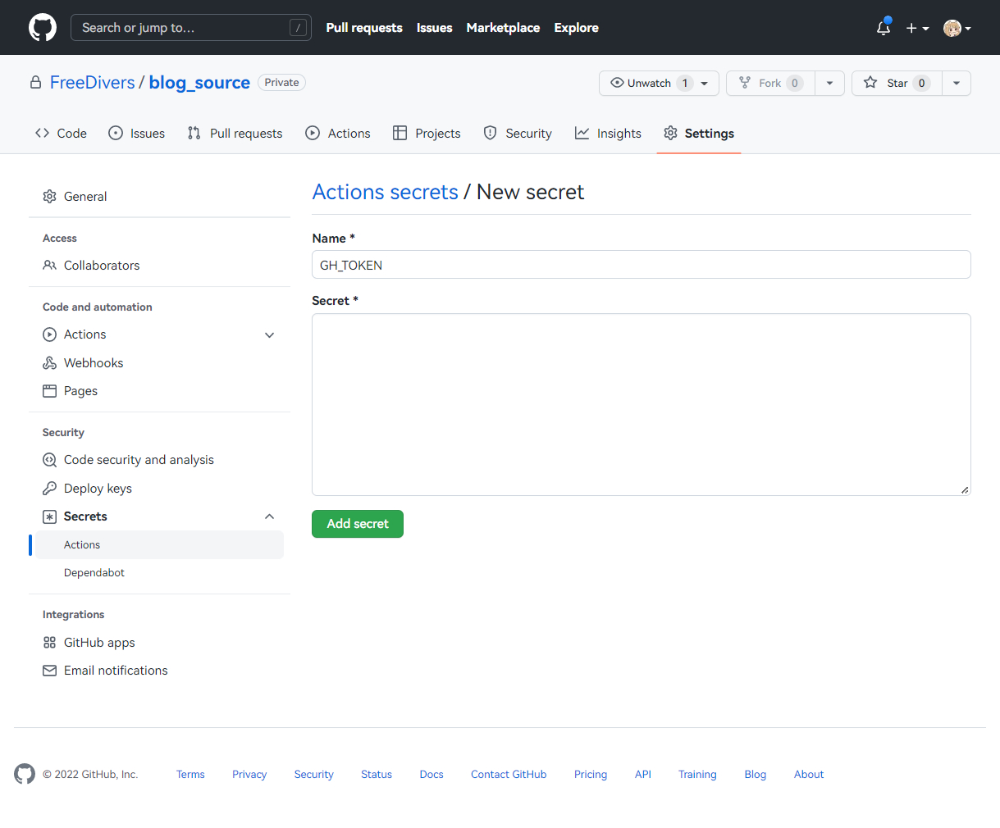The height and width of the screenshot is (828, 1000).
Task: Open the footer Status link
Action: pos(377,775)
